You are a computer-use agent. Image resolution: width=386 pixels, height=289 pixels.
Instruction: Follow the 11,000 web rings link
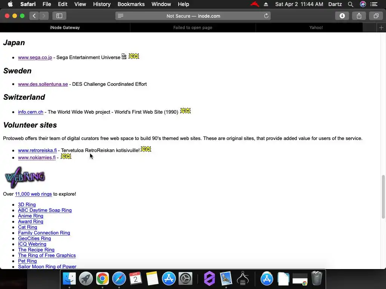click(x=34, y=194)
